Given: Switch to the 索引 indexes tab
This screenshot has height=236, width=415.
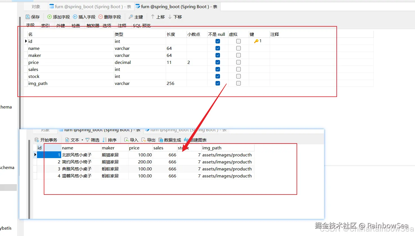Looking at the screenshot, I should (x=45, y=26).
